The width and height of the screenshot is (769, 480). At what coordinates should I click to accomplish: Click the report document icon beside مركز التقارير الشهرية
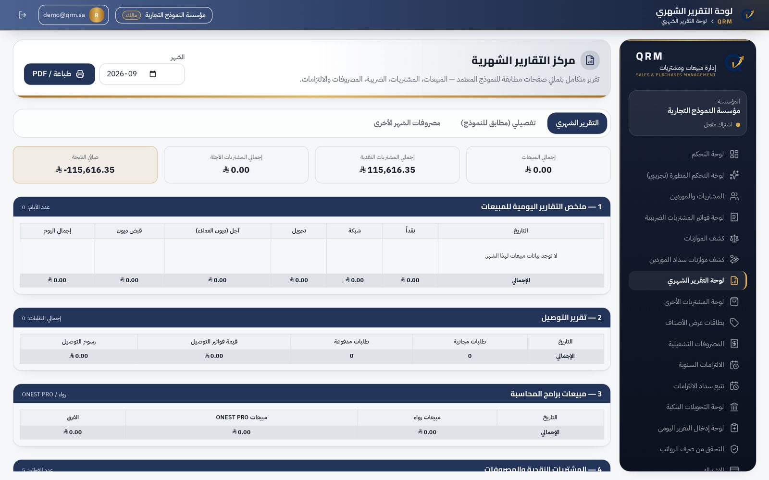click(590, 60)
